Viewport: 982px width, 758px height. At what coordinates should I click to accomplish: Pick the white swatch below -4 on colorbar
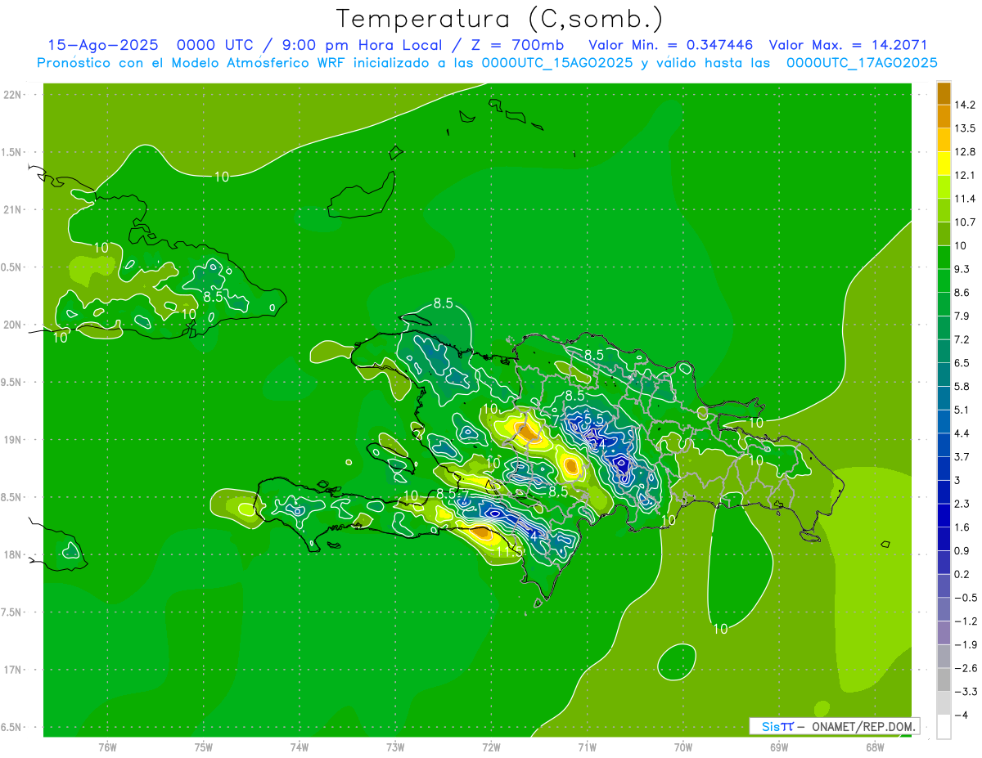(944, 727)
